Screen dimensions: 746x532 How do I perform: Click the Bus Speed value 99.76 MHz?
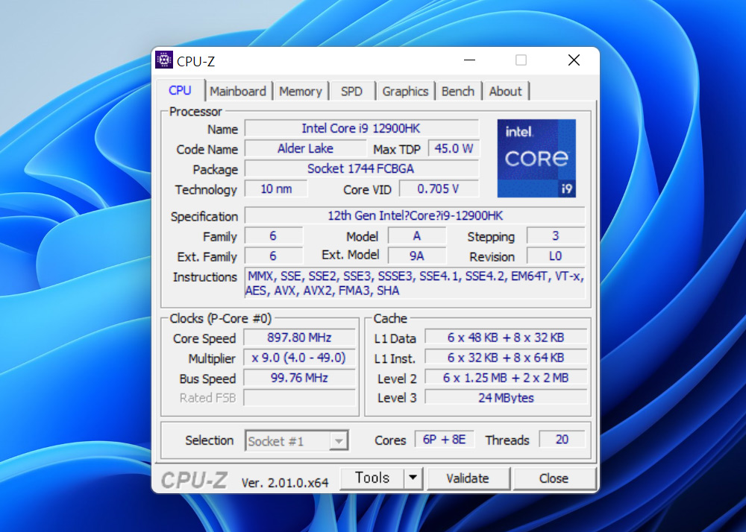(299, 378)
